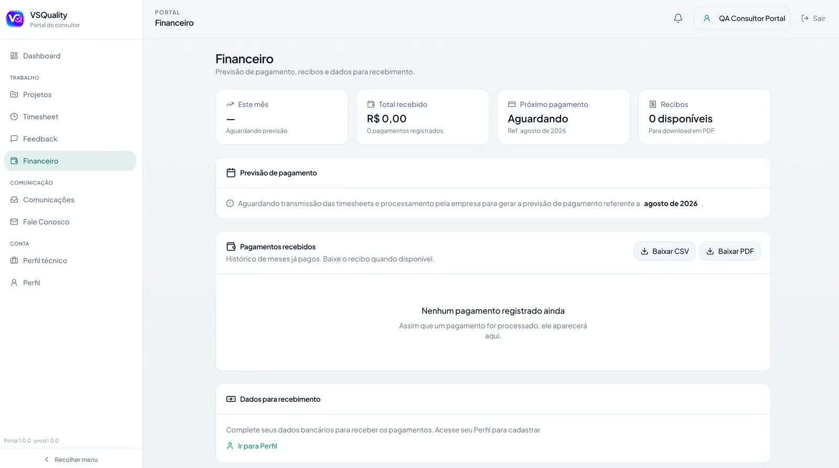
Task: Click the wallet icon beside Pagamentos recebidos
Action: pos(231,247)
